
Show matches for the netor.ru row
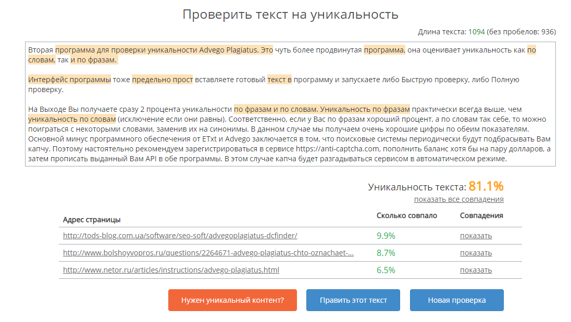point(475,270)
